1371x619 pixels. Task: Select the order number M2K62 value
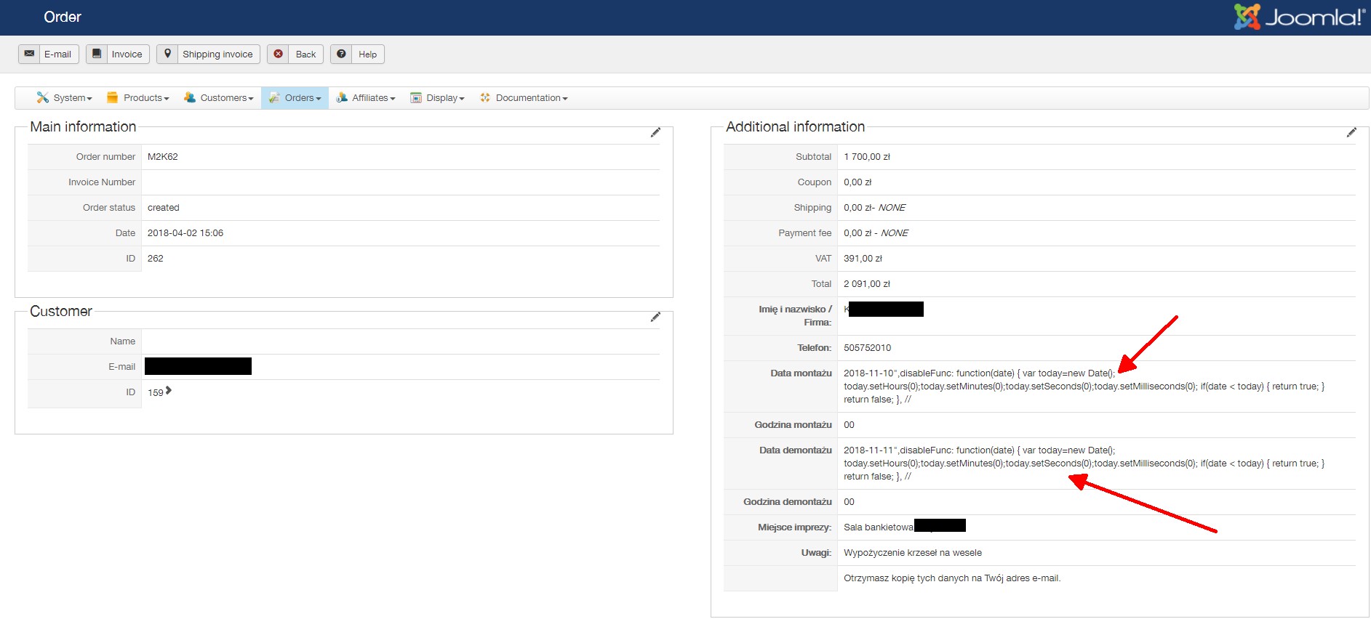coord(163,157)
